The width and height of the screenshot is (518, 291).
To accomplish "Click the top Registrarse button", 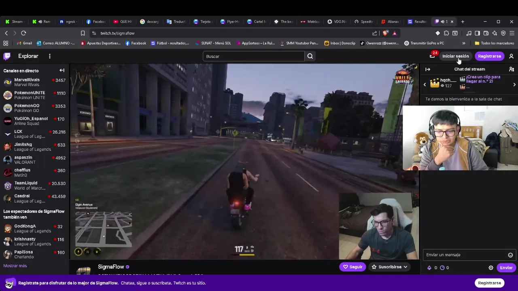I will point(489,56).
